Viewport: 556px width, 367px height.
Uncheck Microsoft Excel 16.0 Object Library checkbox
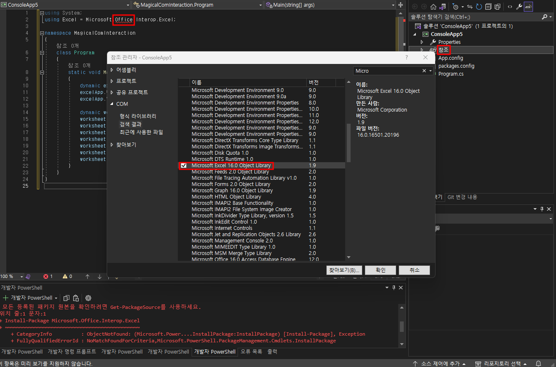pyautogui.click(x=183, y=166)
